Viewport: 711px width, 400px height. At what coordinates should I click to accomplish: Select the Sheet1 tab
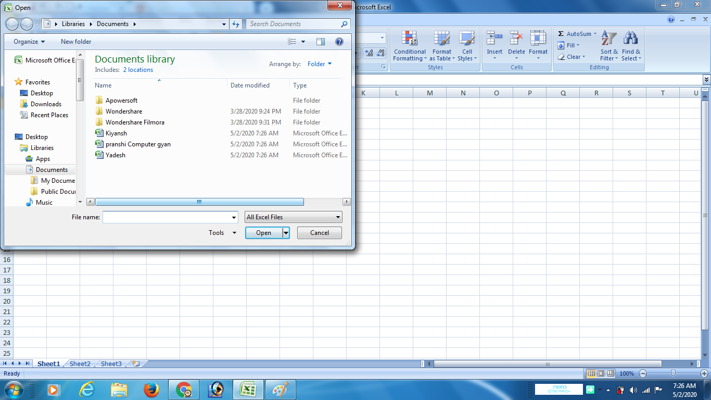(x=48, y=364)
